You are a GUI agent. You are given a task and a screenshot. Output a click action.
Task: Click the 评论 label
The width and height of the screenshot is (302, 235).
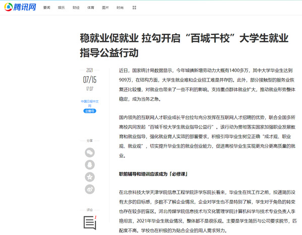90,210
